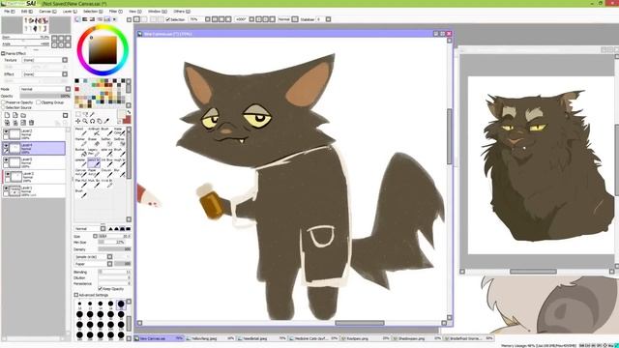Click the New Layer icon
Screen dimensions: 619x348
tap(7, 115)
